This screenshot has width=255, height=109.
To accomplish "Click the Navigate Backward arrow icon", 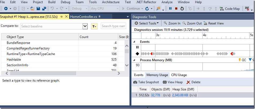I will (6, 9).
